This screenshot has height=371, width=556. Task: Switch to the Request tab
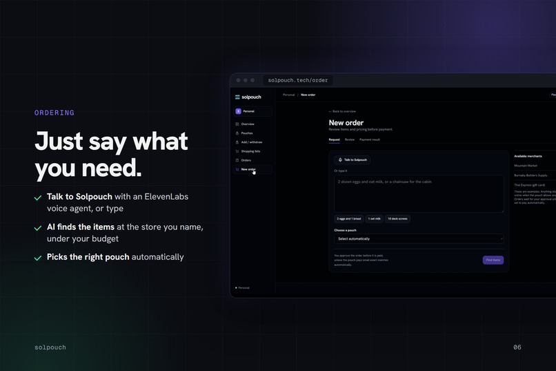(334, 140)
